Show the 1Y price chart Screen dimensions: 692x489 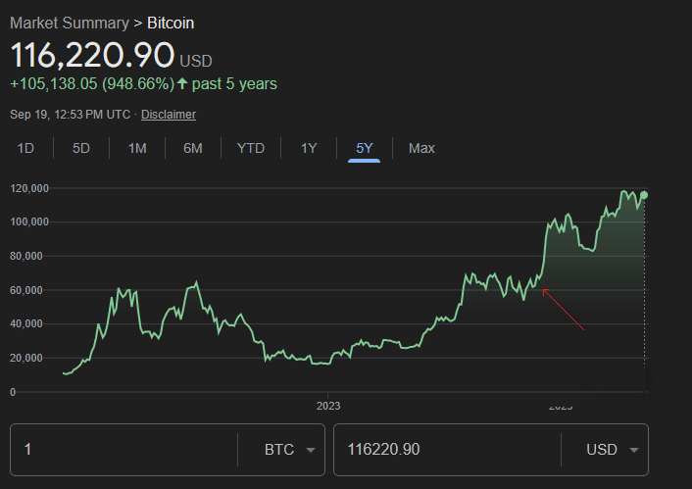click(x=309, y=148)
